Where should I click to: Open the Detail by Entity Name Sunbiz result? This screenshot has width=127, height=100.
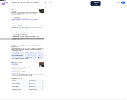25,20
